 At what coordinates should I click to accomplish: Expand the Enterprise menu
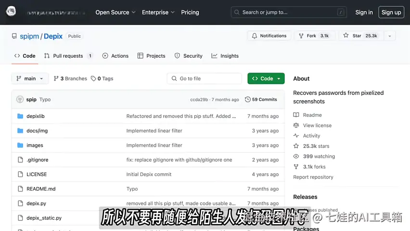tap(158, 13)
